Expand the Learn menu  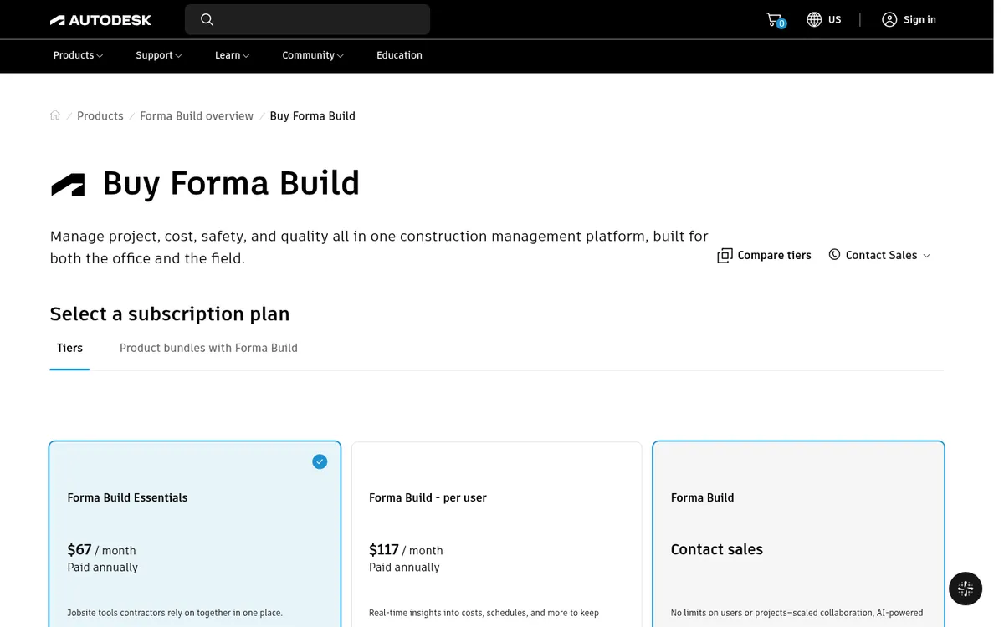point(232,55)
